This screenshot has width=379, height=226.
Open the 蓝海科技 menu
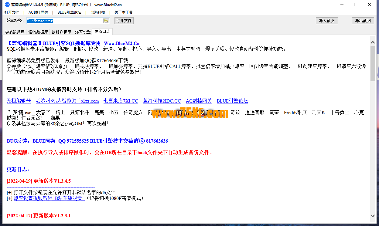pyautogui.click(x=98, y=12)
